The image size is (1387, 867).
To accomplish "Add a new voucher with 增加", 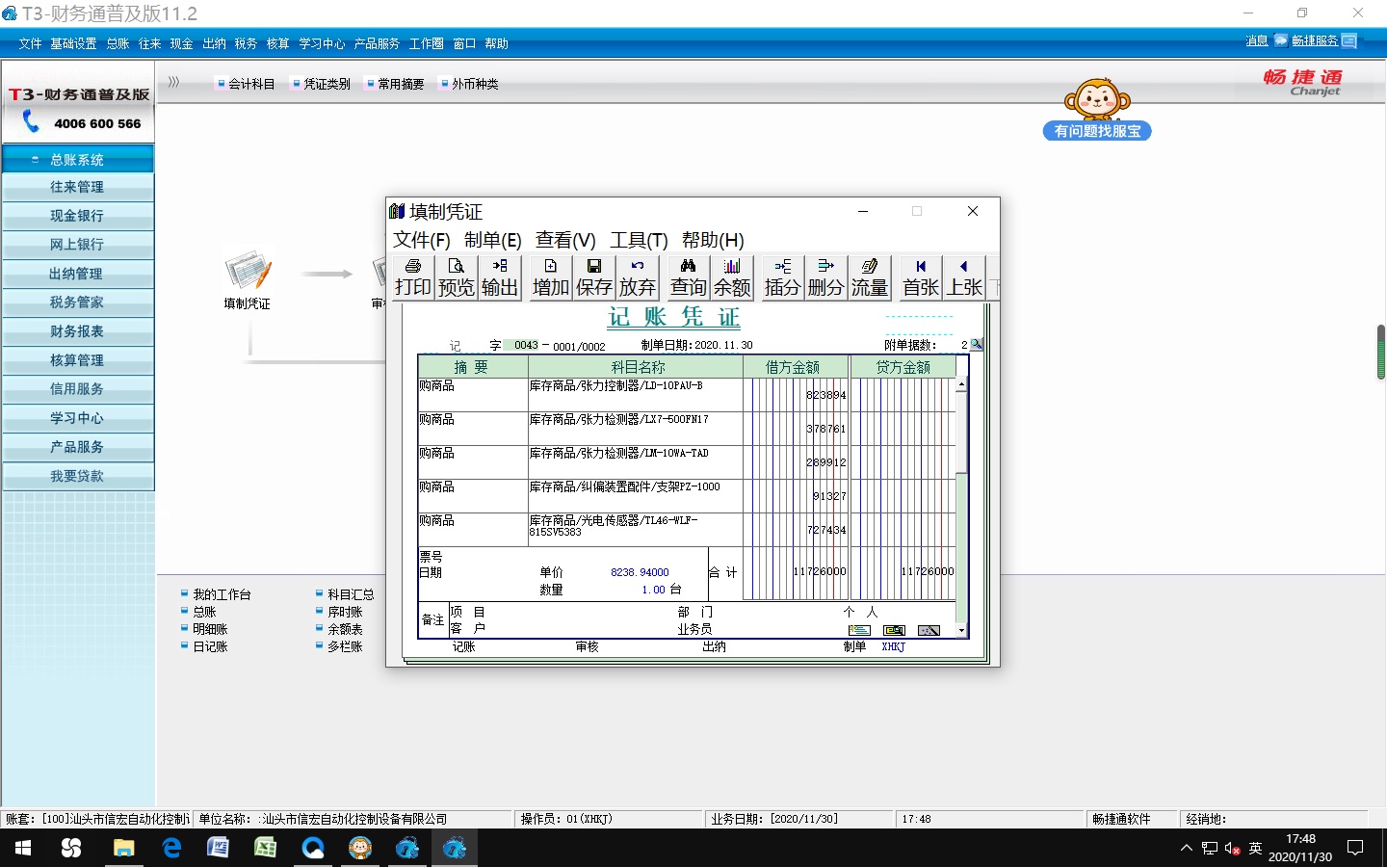I will (550, 277).
